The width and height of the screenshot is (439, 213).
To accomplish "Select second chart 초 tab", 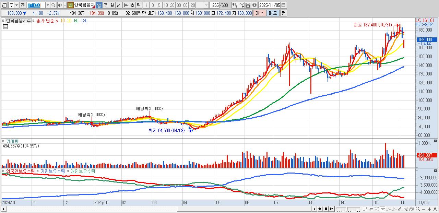I will pos(132,5).
